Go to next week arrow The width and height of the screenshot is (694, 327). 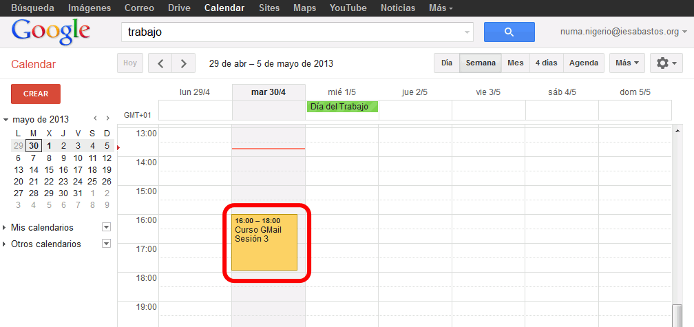[184, 63]
